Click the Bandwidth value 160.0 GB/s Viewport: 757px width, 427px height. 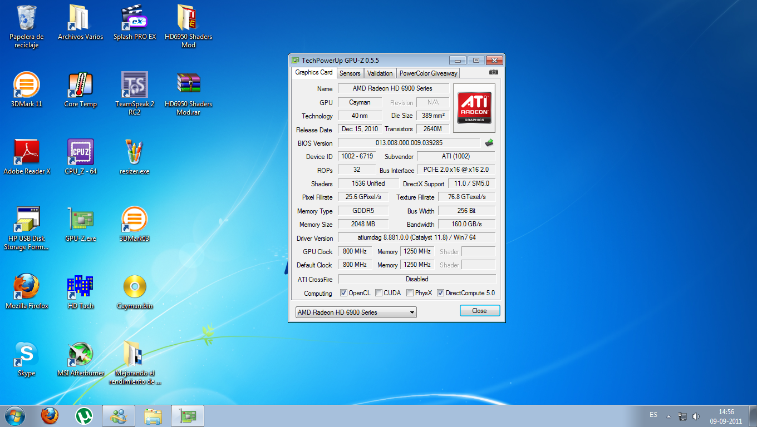pyautogui.click(x=466, y=224)
